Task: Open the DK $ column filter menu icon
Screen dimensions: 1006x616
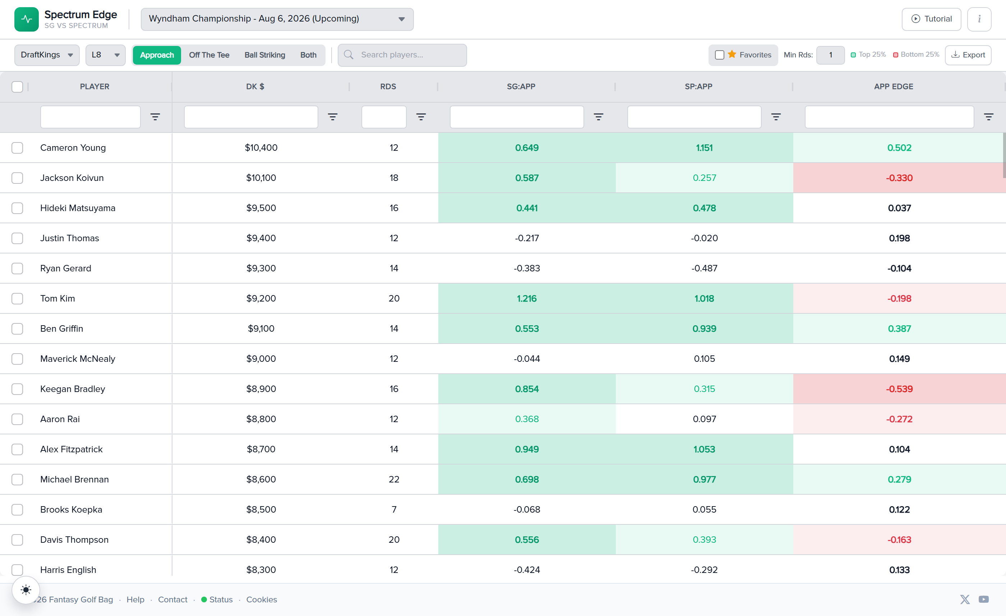Action: [333, 117]
